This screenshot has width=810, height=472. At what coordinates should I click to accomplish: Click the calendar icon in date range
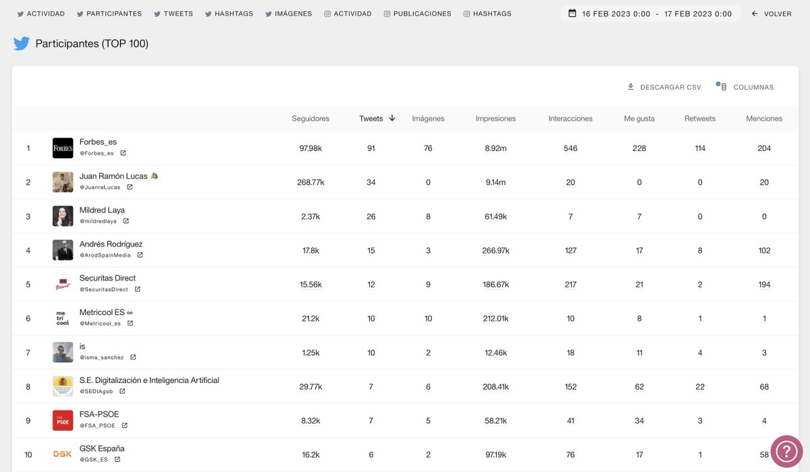pyautogui.click(x=572, y=13)
